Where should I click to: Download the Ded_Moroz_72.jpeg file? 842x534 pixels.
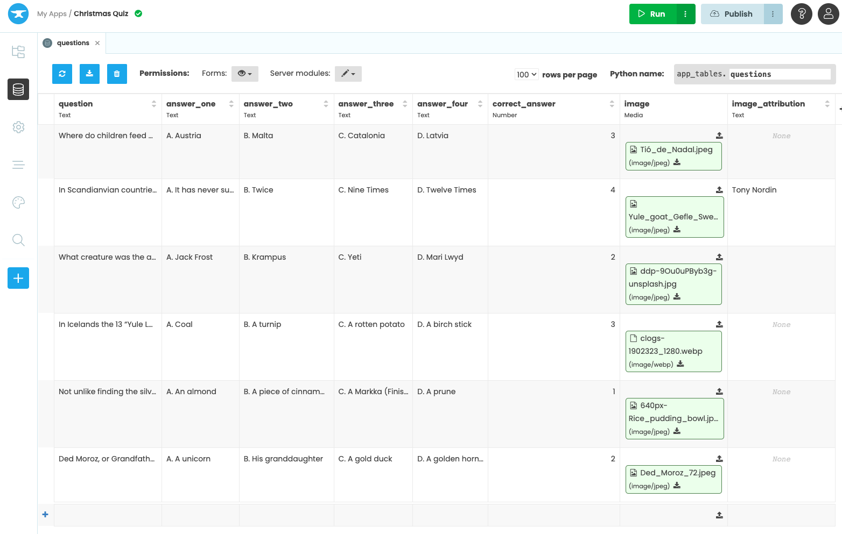[x=677, y=486]
